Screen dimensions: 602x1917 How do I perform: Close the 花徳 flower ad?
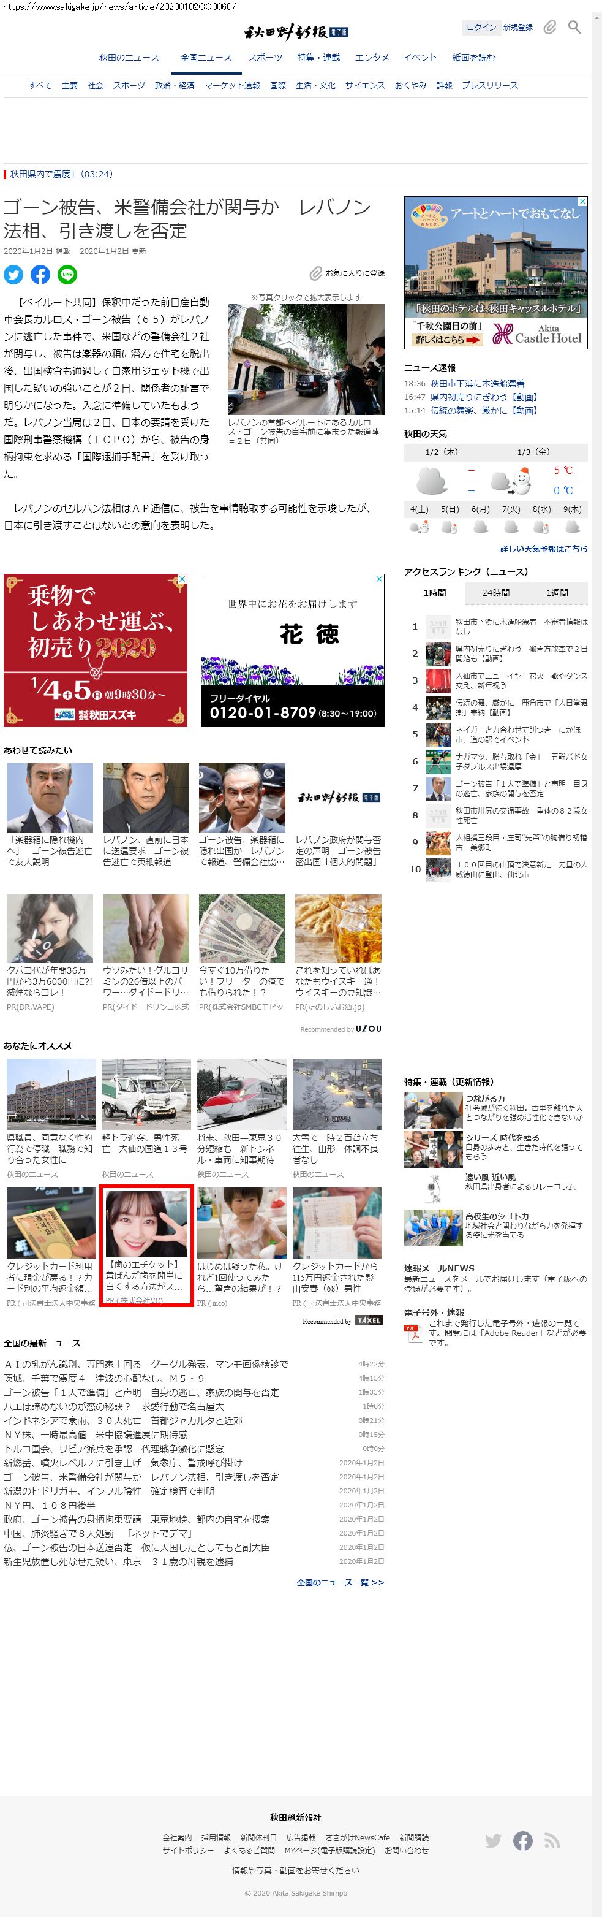pyautogui.click(x=378, y=579)
